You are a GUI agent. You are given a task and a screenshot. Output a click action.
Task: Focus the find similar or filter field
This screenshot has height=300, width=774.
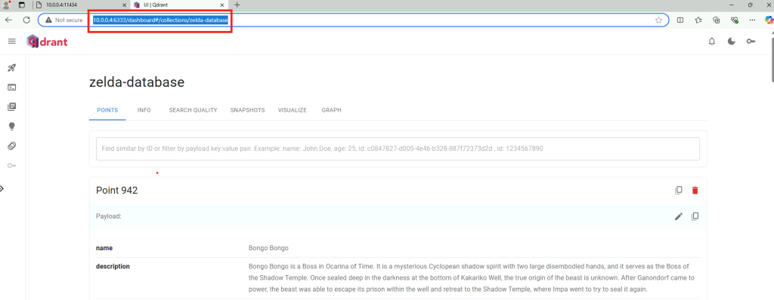click(x=398, y=148)
